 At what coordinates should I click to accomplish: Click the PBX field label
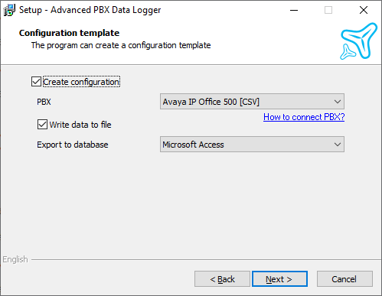coord(44,102)
